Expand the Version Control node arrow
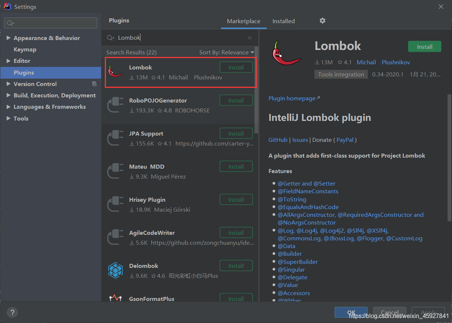452x323 pixels. (x=8, y=84)
